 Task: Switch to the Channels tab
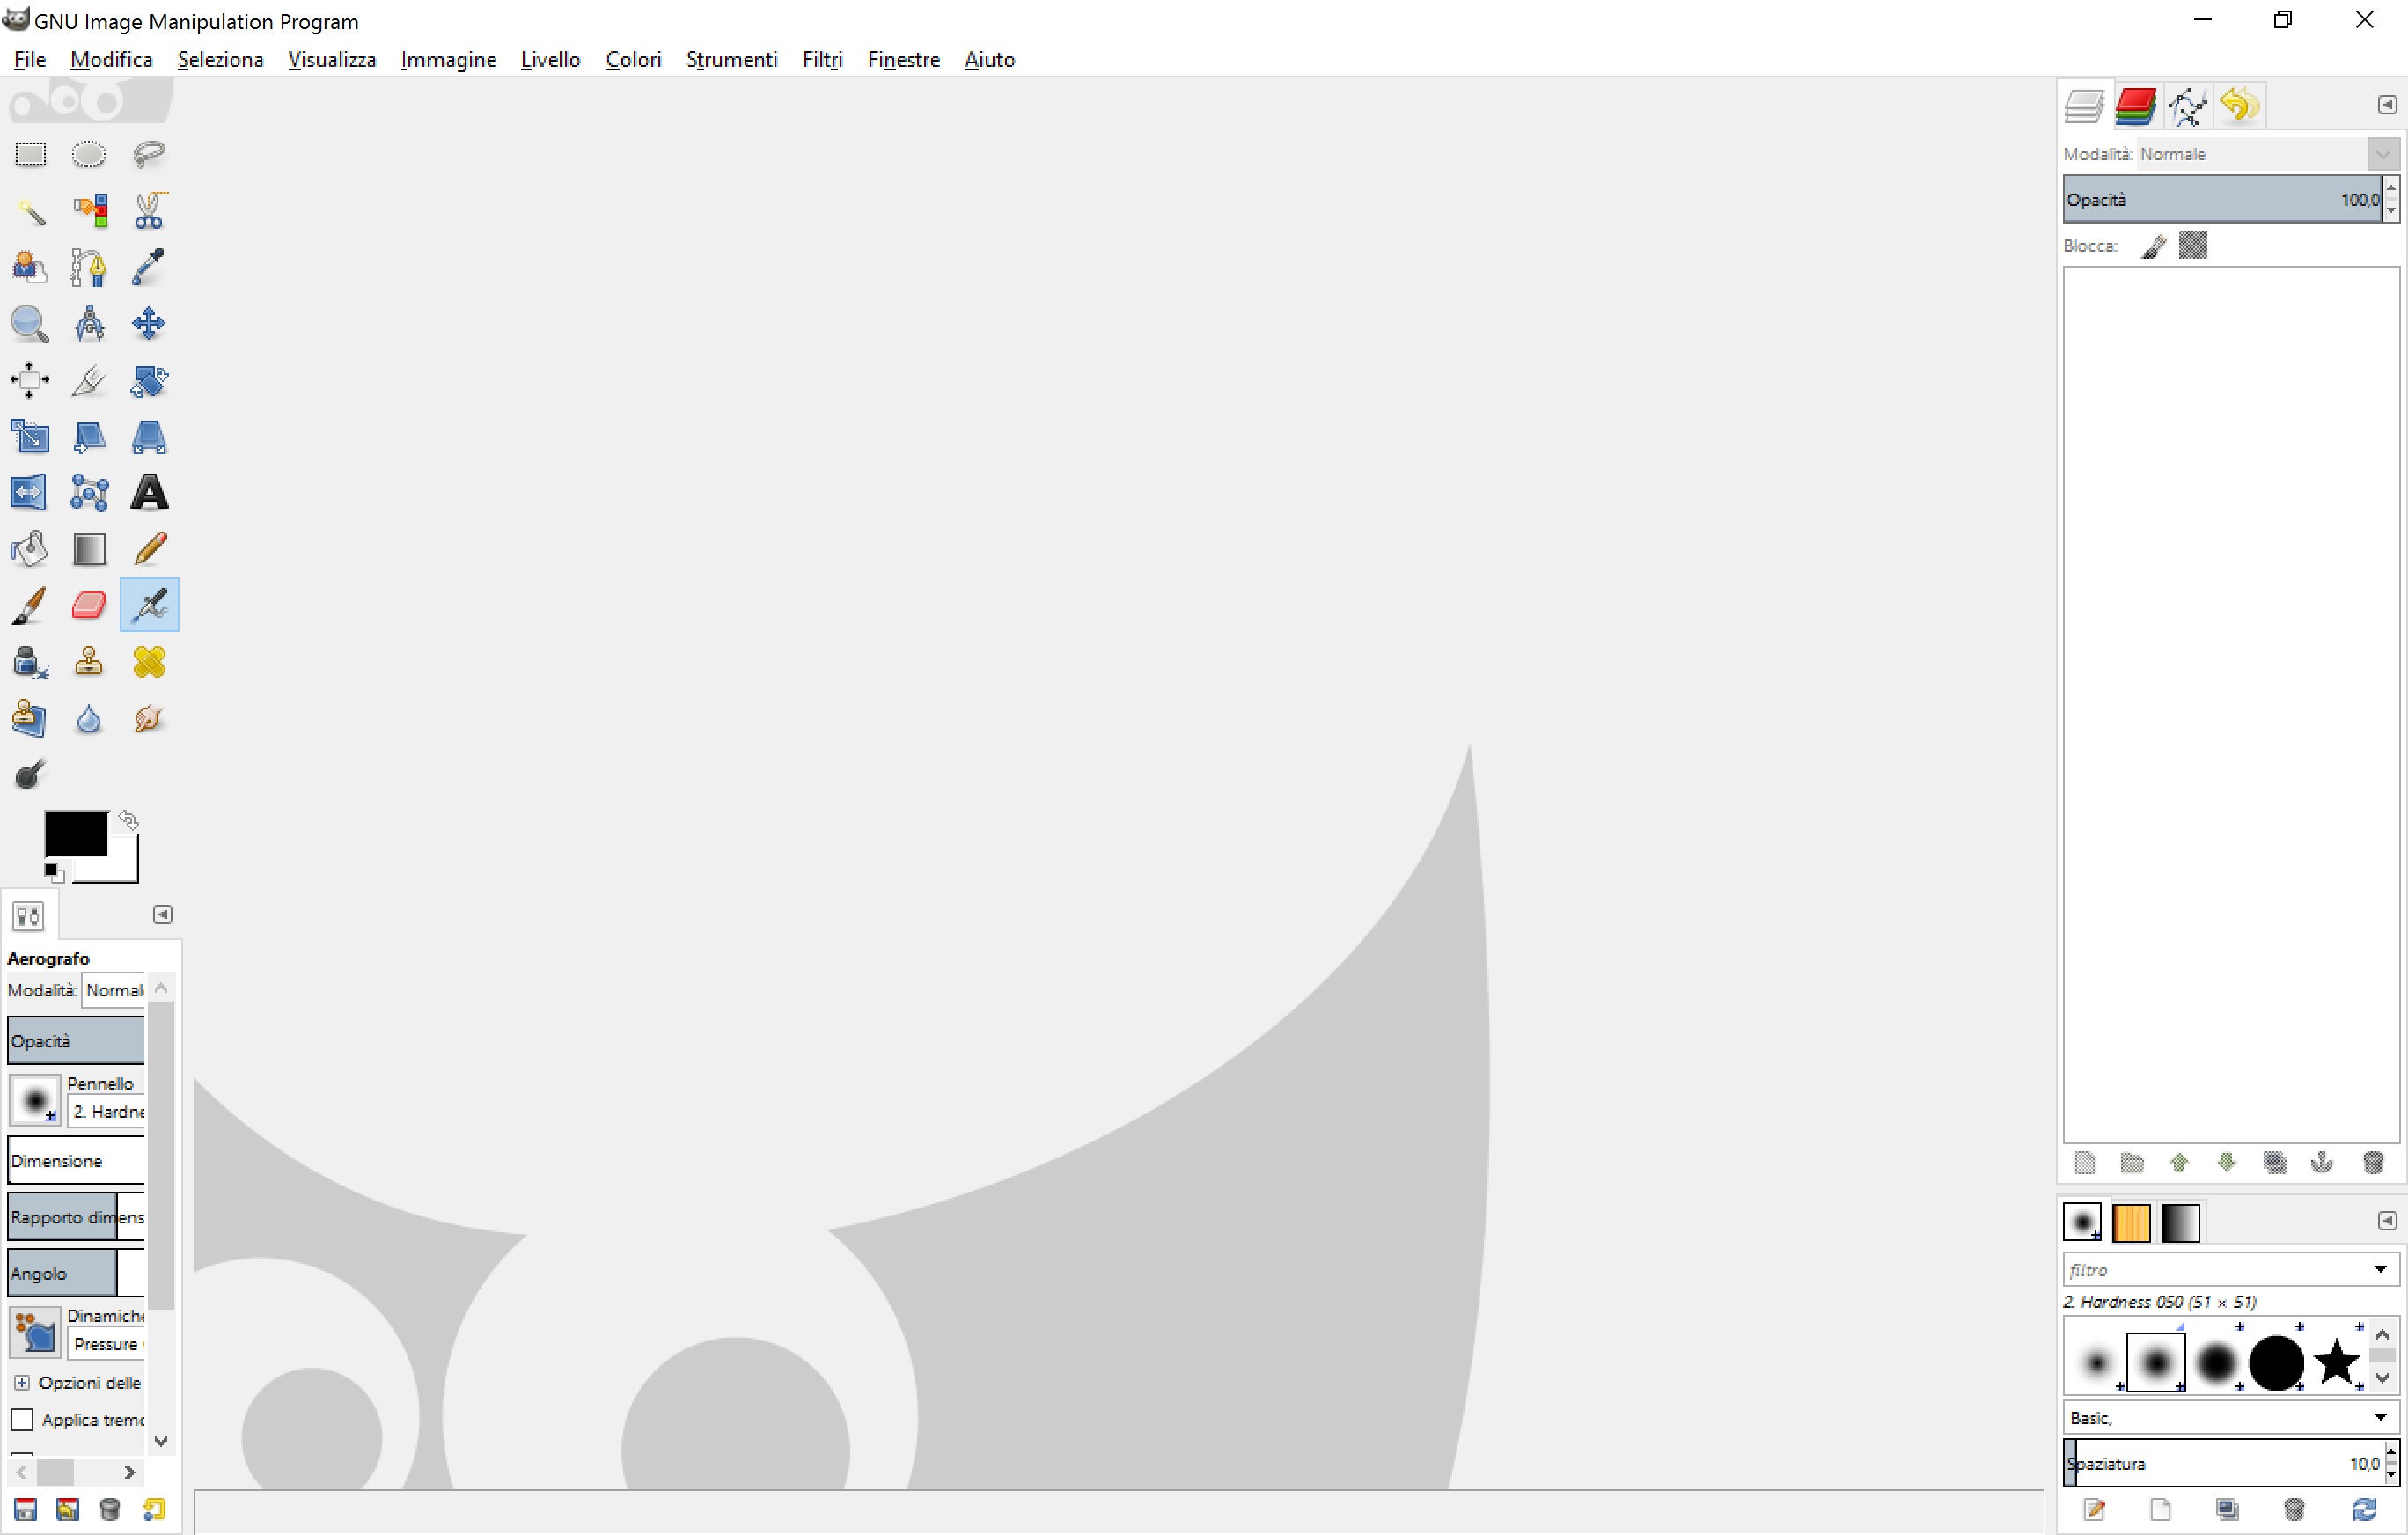pos(2135,105)
